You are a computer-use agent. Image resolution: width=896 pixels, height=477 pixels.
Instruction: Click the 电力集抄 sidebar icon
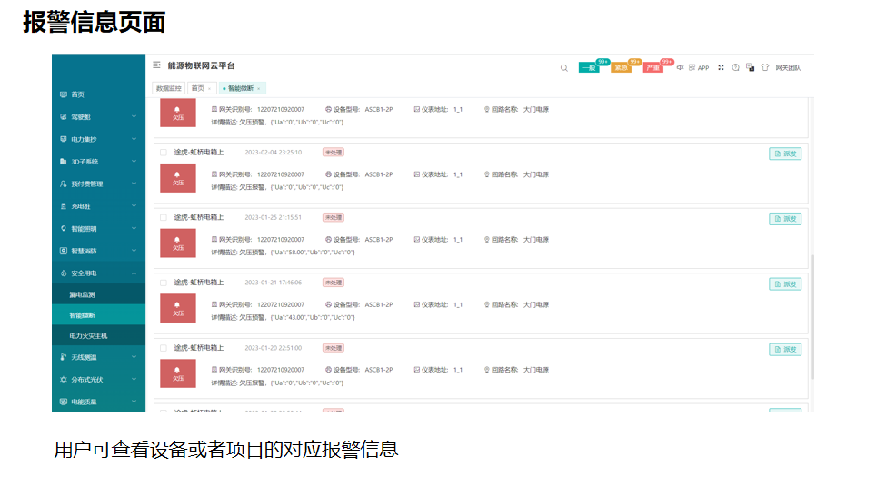64,139
